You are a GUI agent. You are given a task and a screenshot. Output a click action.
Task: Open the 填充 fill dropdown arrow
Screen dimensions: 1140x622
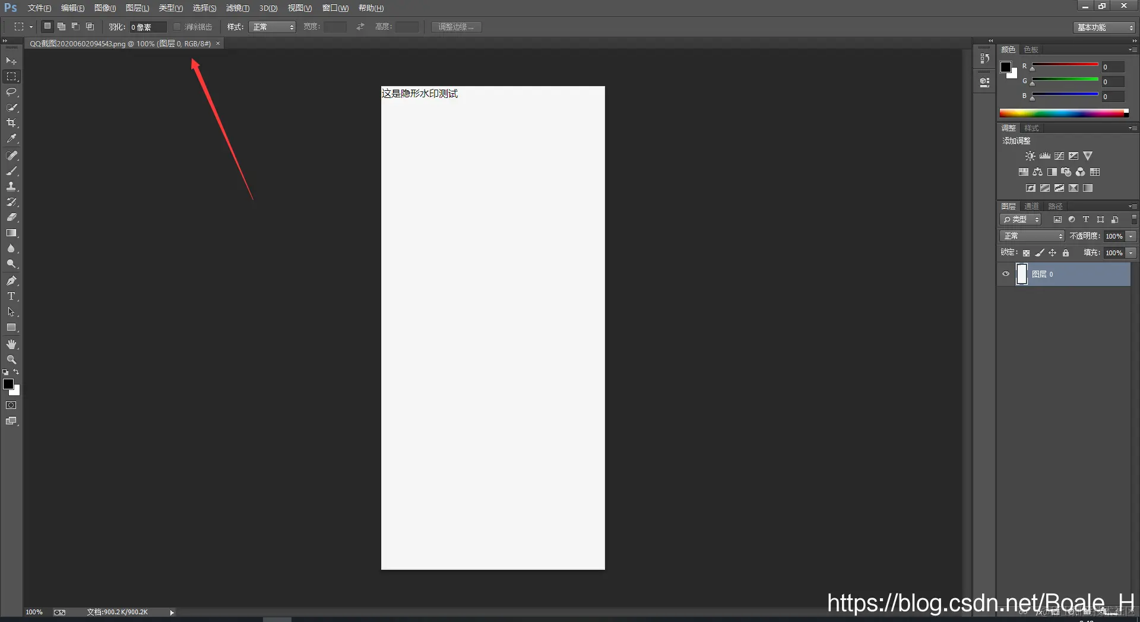(x=1131, y=253)
